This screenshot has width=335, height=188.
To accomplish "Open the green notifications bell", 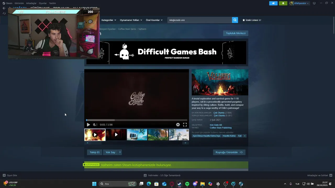I will click(283, 3).
